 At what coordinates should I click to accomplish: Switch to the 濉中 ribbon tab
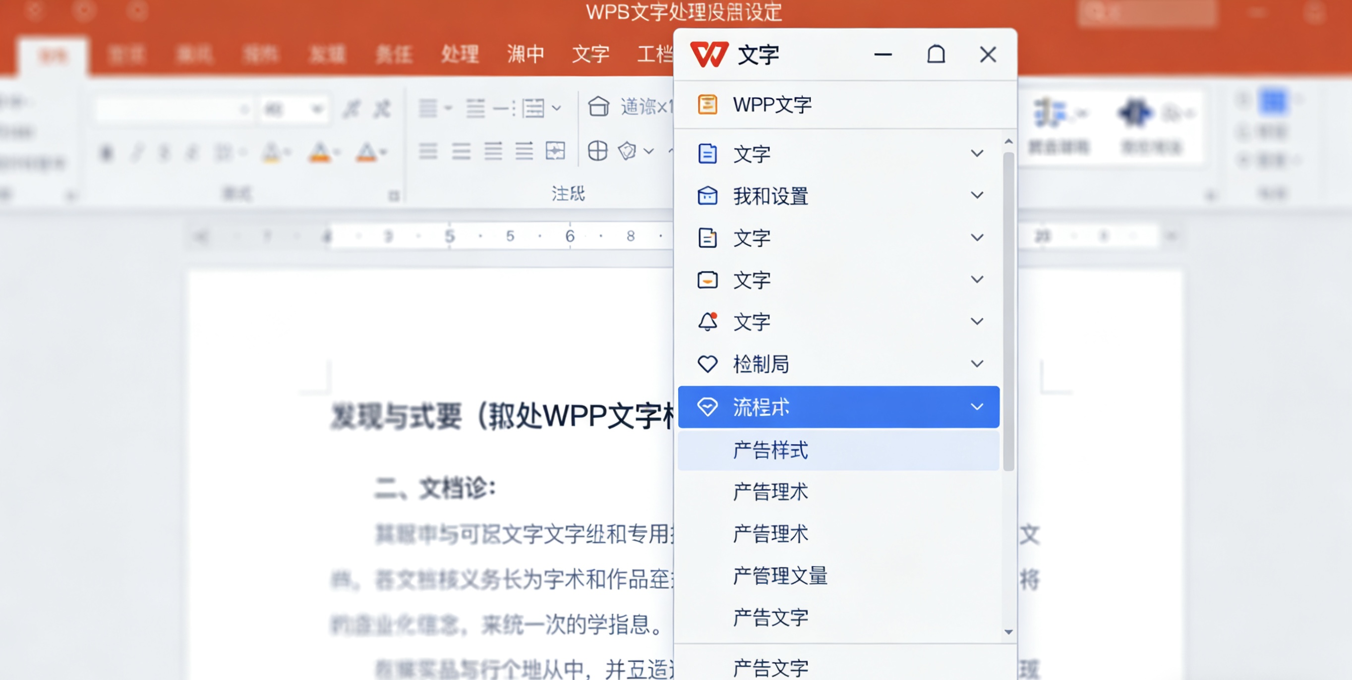pos(526,54)
